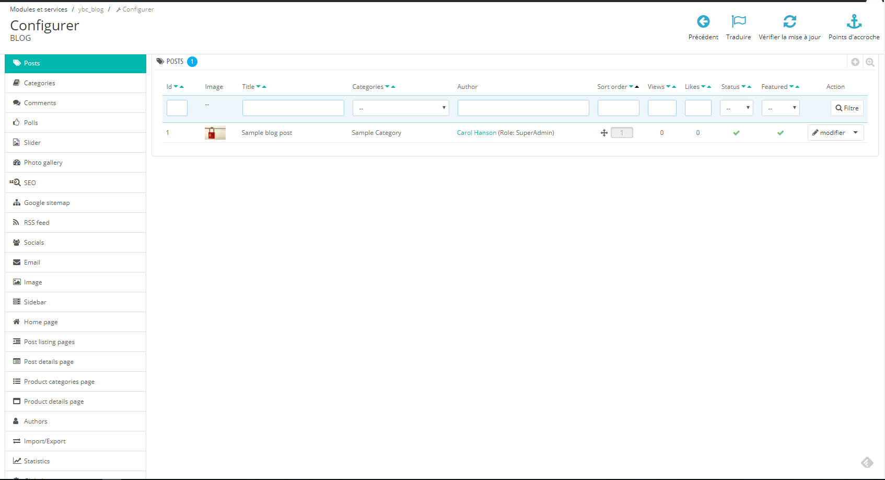The width and height of the screenshot is (885, 480).
Task: Open the Image sidebar tab
Action: 75,282
